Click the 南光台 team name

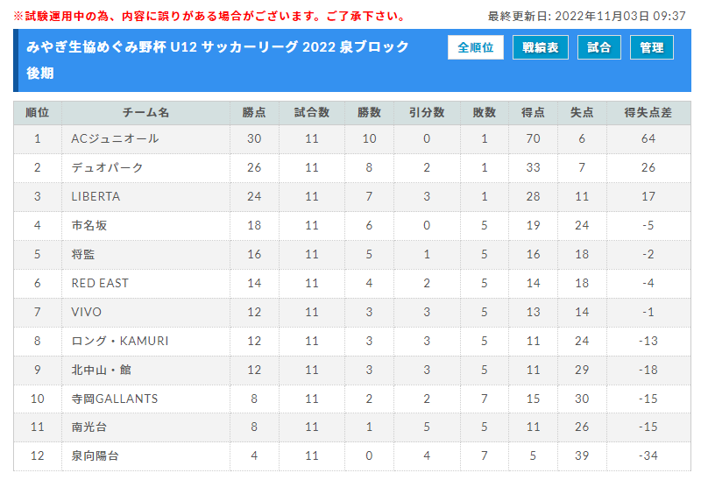click(x=89, y=427)
